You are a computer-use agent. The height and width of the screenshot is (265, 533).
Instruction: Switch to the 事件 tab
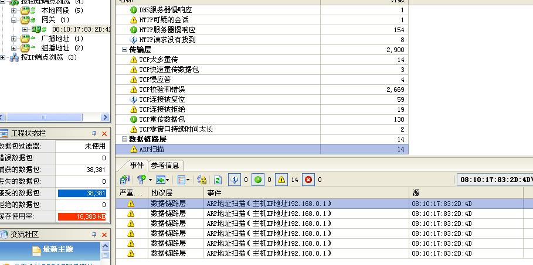pyautogui.click(x=137, y=165)
